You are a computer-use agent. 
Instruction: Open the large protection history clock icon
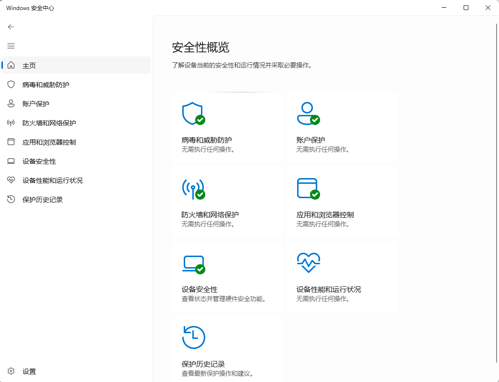(x=193, y=337)
